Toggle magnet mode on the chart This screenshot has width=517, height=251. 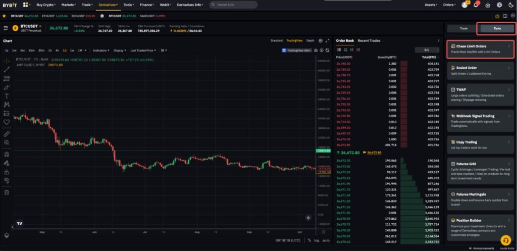(7, 155)
